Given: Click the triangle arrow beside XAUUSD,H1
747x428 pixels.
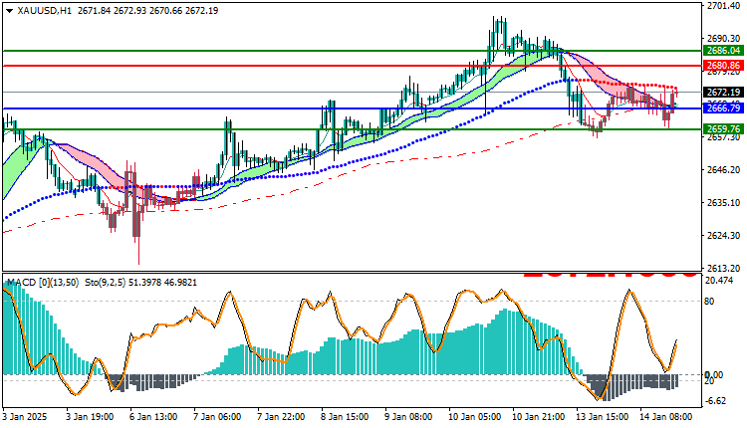Looking at the screenshot, I should (x=9, y=11).
